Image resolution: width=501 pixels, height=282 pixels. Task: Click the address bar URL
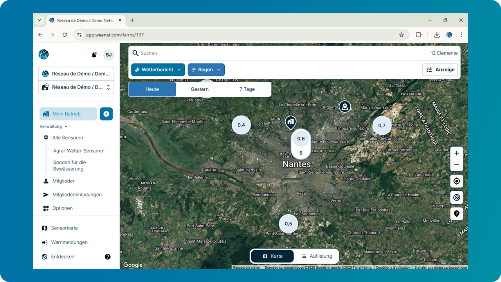point(115,35)
